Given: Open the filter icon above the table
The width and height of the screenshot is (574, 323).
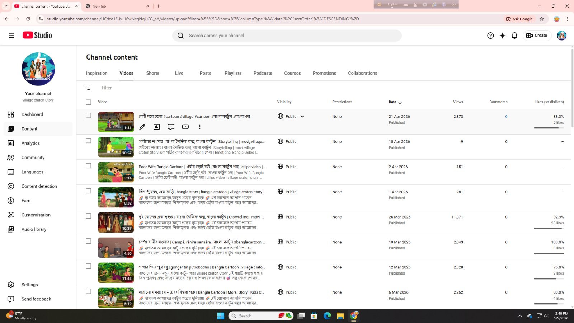Looking at the screenshot, I should (89, 88).
